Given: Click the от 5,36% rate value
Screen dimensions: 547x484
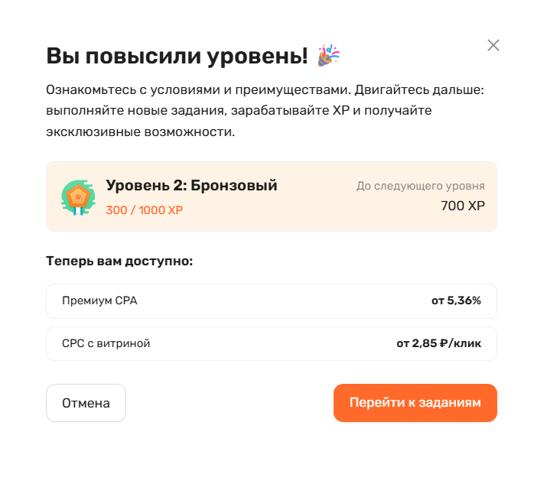Looking at the screenshot, I should click(x=456, y=300).
